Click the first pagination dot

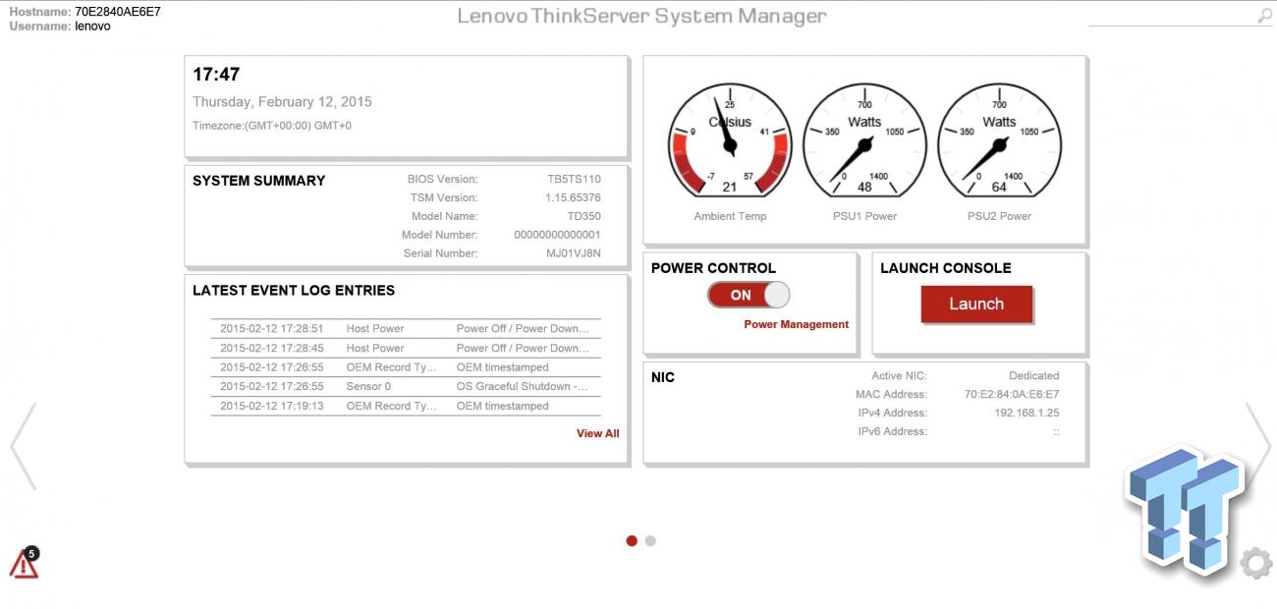tap(630, 539)
